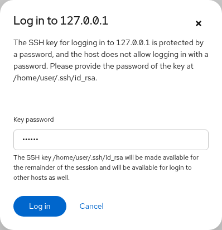Click the 127.0.0.1 address in the dialog title
The image size is (222, 230).
84,21
